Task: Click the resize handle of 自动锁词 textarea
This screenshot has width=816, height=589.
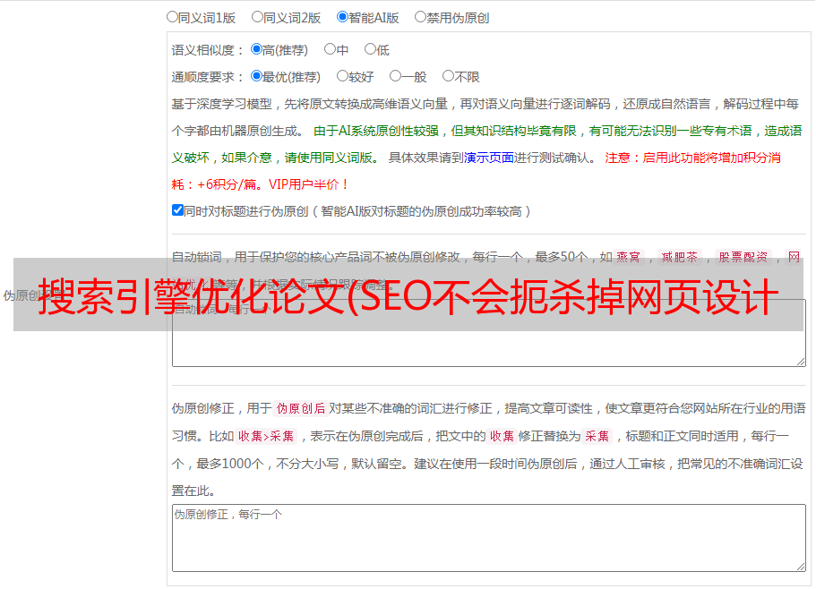Action: click(801, 362)
